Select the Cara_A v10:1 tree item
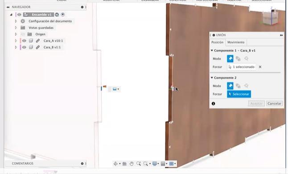Viewport: 288px width, 174px height. (53, 41)
